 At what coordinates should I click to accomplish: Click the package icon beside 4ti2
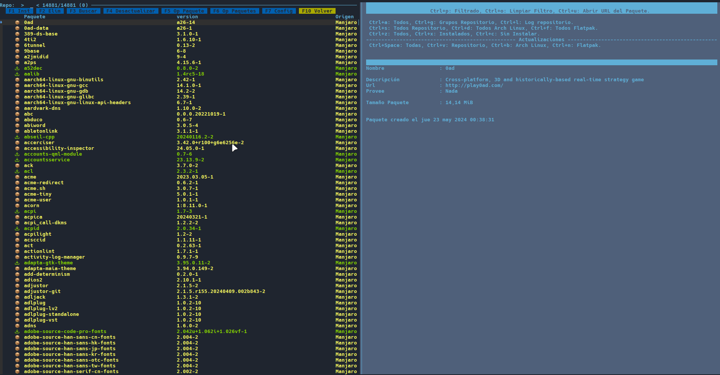[x=17, y=40]
